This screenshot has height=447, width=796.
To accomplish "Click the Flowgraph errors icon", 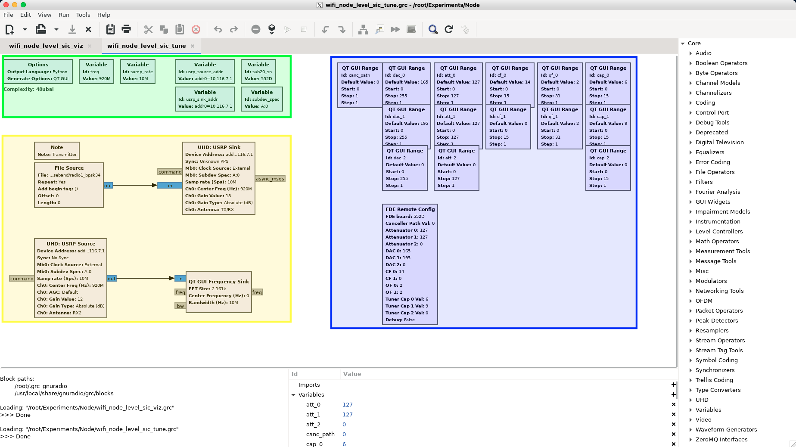I will tap(256, 29).
